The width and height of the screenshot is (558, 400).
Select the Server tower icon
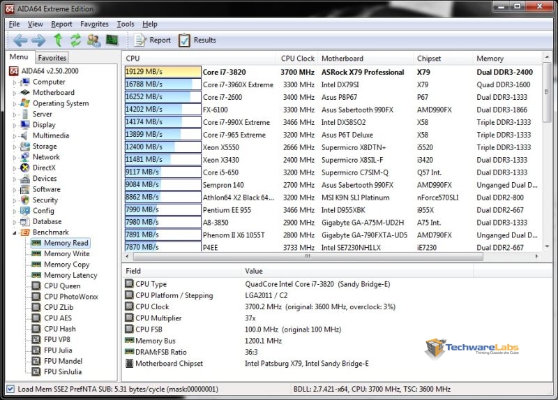pos(25,114)
